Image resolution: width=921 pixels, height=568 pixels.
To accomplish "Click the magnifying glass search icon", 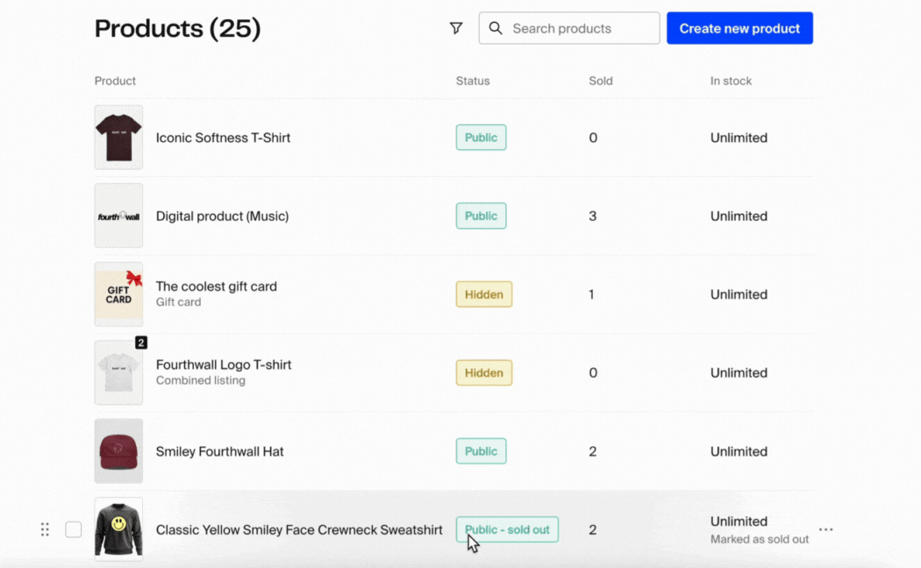I will click(496, 28).
